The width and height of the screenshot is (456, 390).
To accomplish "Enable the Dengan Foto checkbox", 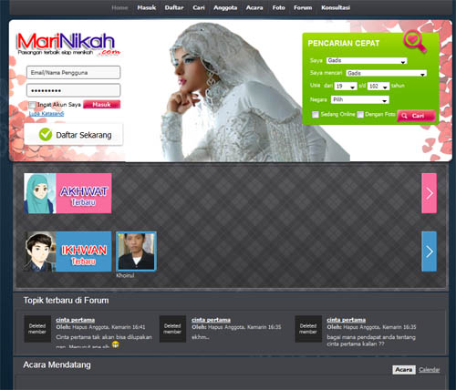I will click(x=360, y=115).
